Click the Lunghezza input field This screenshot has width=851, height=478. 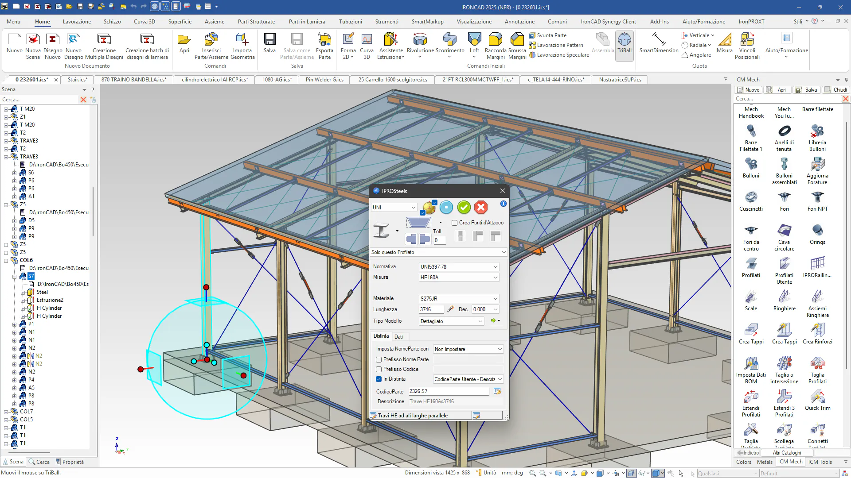pos(431,309)
